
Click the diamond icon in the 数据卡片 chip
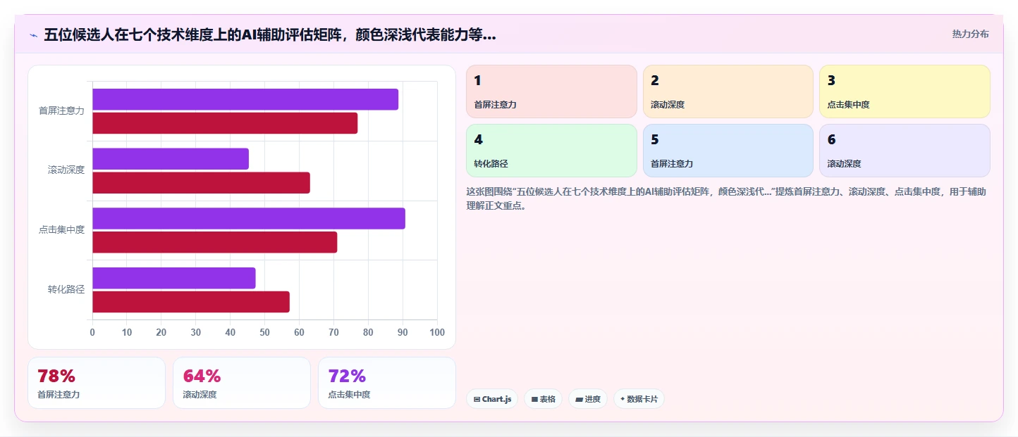[623, 400]
